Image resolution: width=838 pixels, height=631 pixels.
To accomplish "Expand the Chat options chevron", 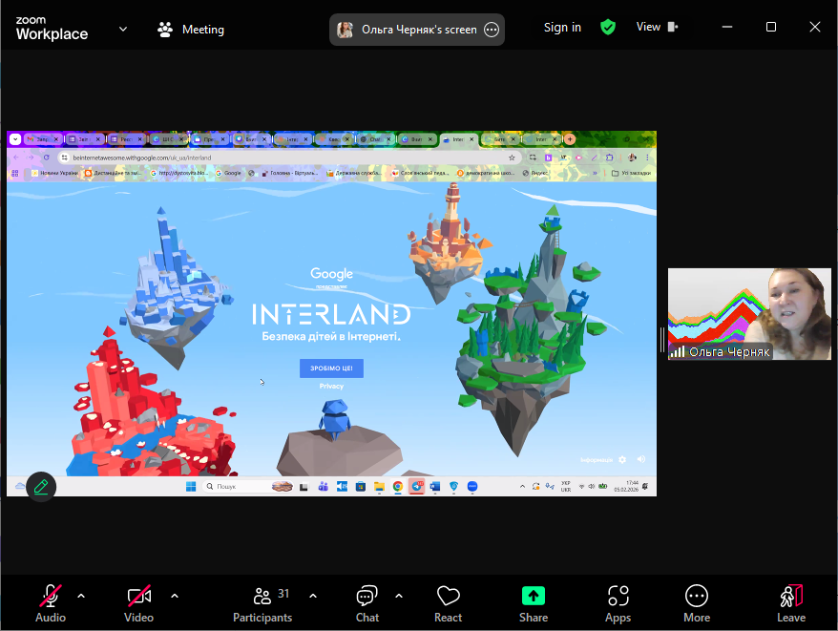I will 399,596.
